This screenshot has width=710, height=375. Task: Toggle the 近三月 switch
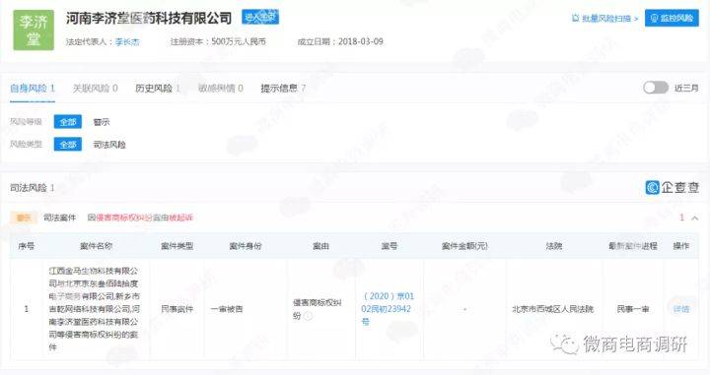pyautogui.click(x=655, y=88)
